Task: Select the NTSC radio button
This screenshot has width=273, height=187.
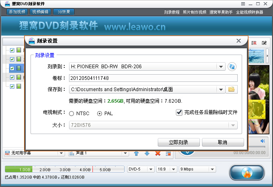Action: [x=71, y=114]
